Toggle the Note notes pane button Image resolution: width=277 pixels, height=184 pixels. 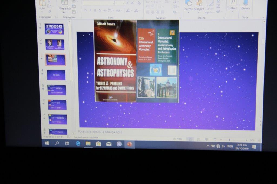pos(178,139)
